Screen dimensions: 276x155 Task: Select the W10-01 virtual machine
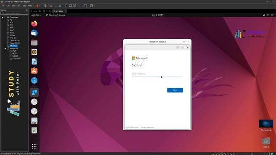click(13, 38)
